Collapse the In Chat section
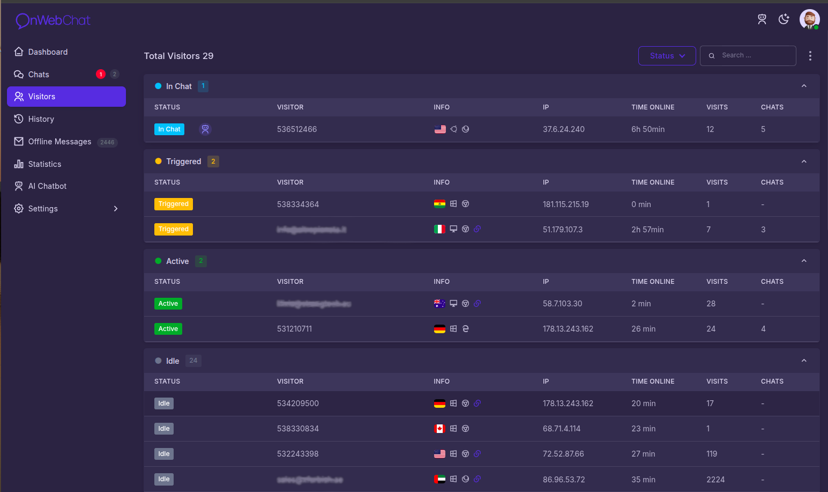828x492 pixels. tap(803, 86)
